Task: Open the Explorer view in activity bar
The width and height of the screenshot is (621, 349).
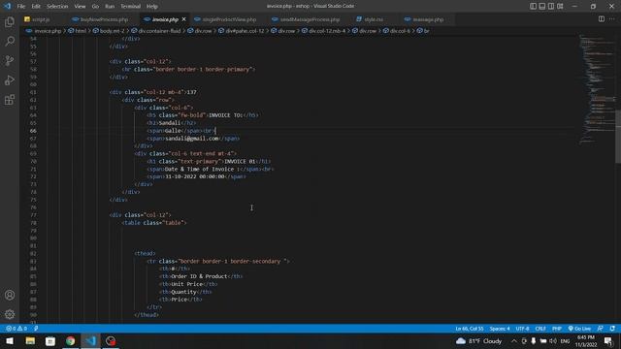Action: (x=10, y=21)
